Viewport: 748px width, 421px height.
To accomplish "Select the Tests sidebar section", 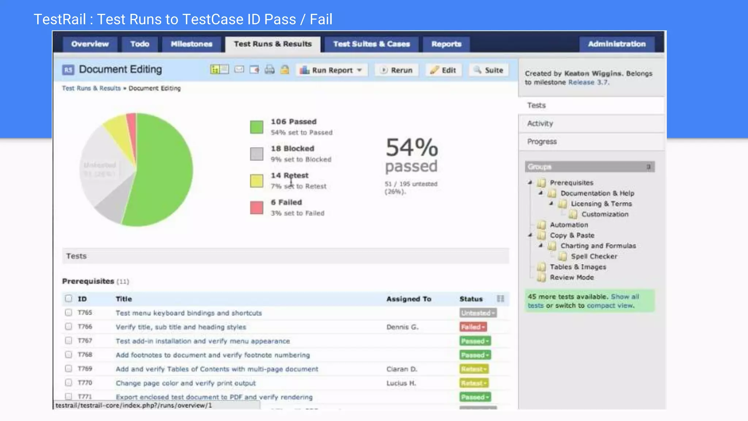I will (x=591, y=105).
